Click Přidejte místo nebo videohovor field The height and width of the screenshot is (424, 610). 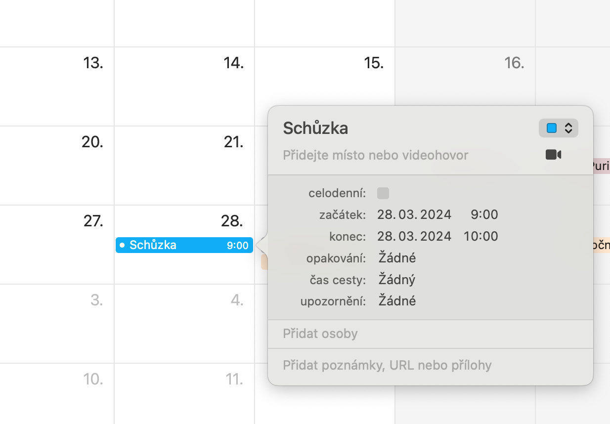[x=375, y=155]
